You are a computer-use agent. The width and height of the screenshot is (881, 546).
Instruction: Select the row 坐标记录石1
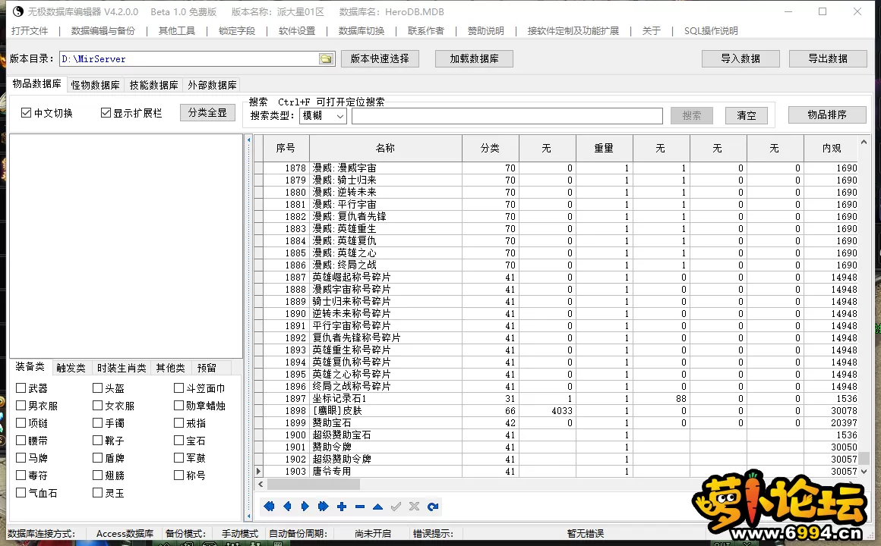coord(556,398)
